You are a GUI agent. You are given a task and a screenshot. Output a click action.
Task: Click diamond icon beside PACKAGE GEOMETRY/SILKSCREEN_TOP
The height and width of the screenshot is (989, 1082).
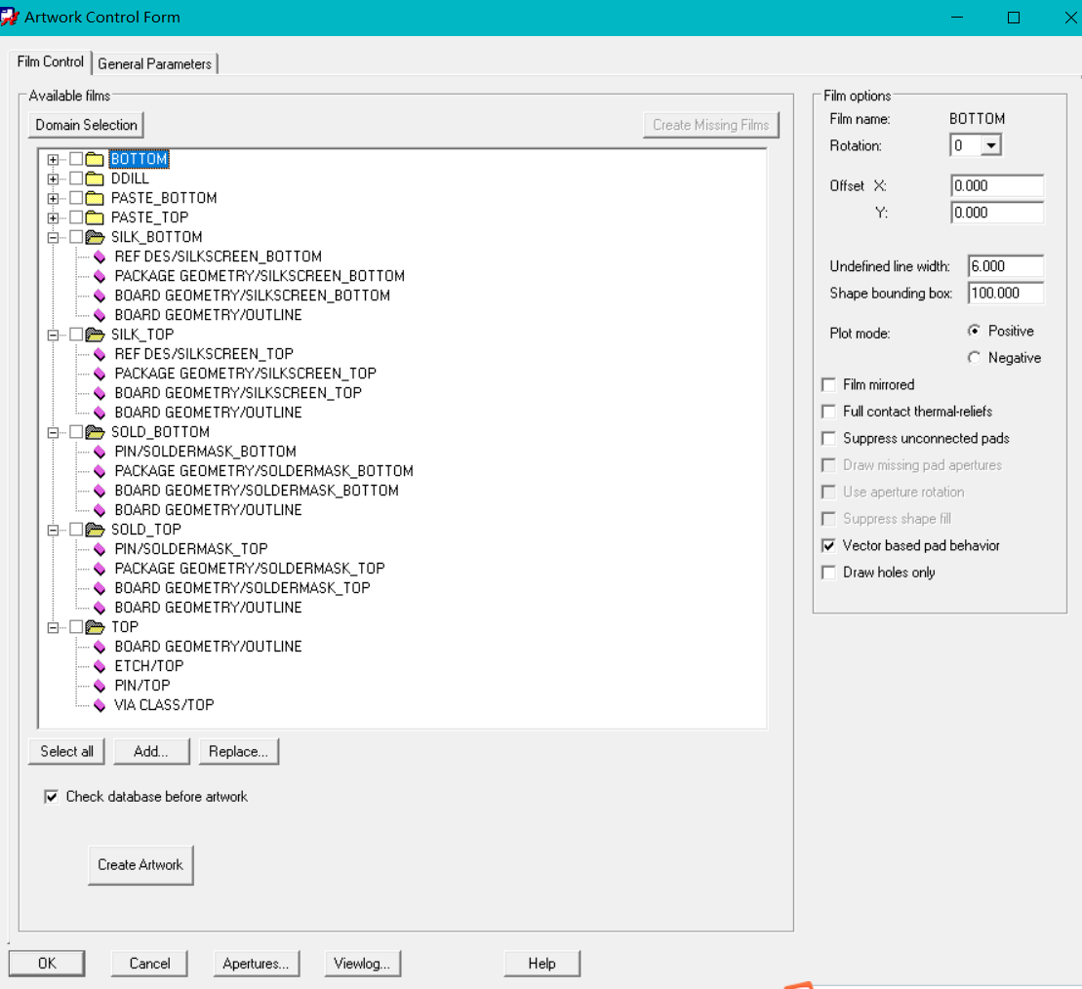pyautogui.click(x=100, y=374)
